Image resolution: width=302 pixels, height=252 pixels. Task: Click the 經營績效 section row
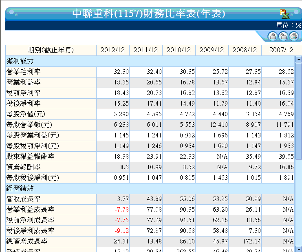pos(150,188)
